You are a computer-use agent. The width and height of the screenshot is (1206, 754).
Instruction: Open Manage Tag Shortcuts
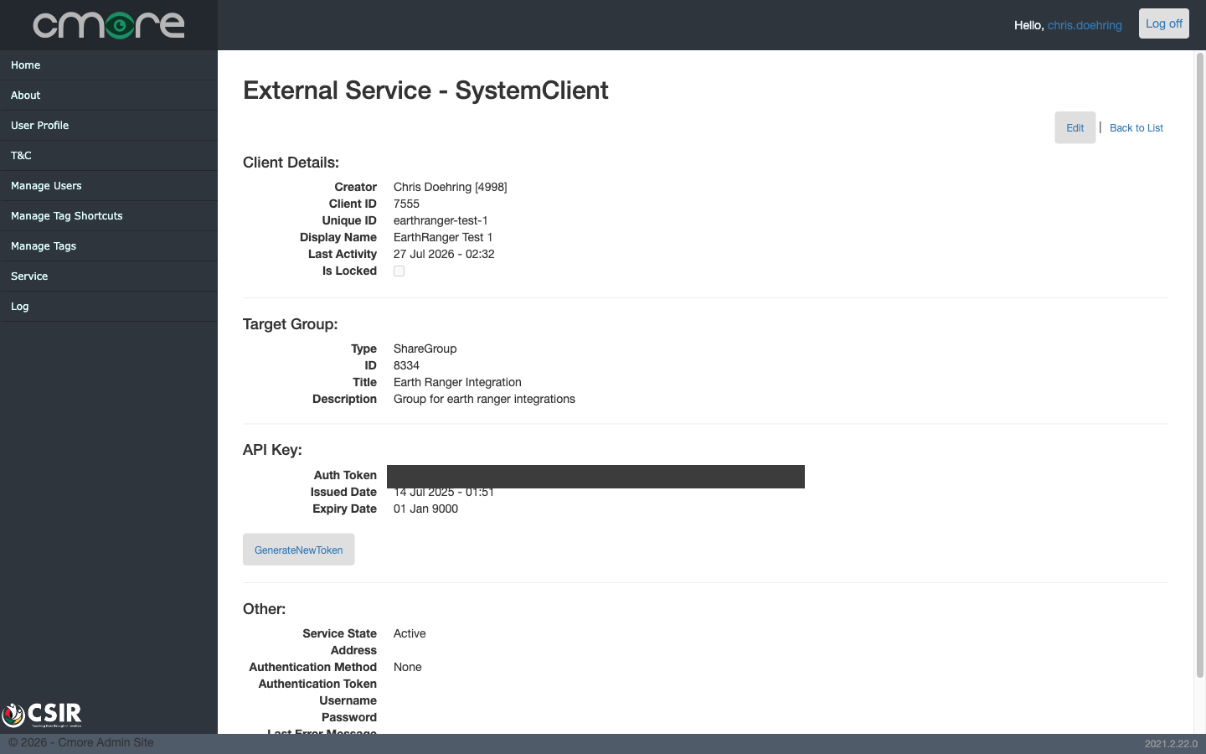click(109, 216)
